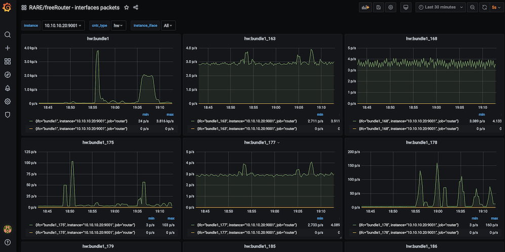The height and width of the screenshot is (252, 505).
Task: Toggle green bundle1_178 series in legend
Action: pos(409,225)
